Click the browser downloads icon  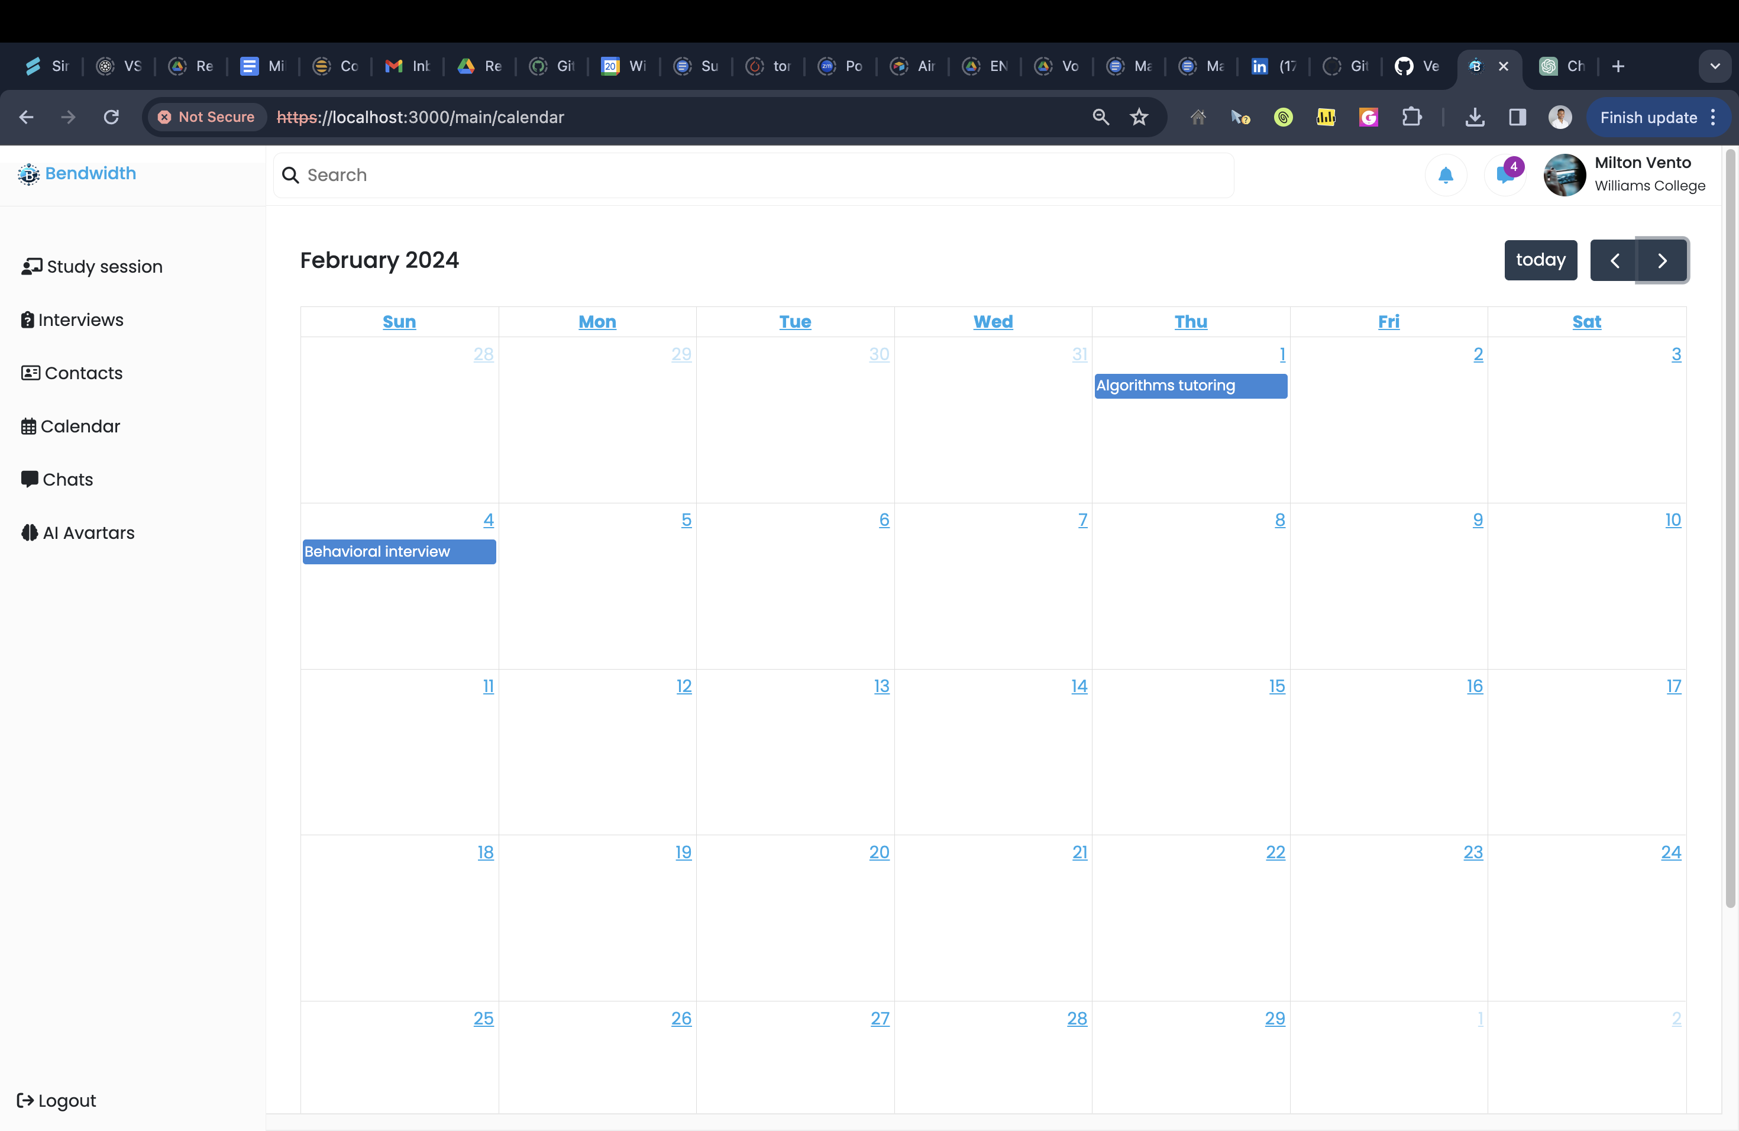click(1475, 117)
